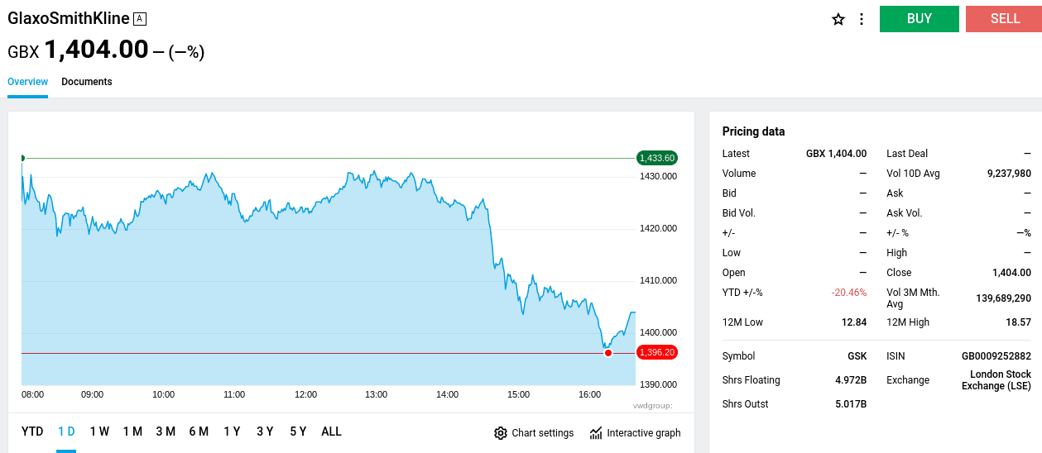The height and width of the screenshot is (453, 1042).
Task: Click the 1420.000 price axis label
Action: pos(659,228)
